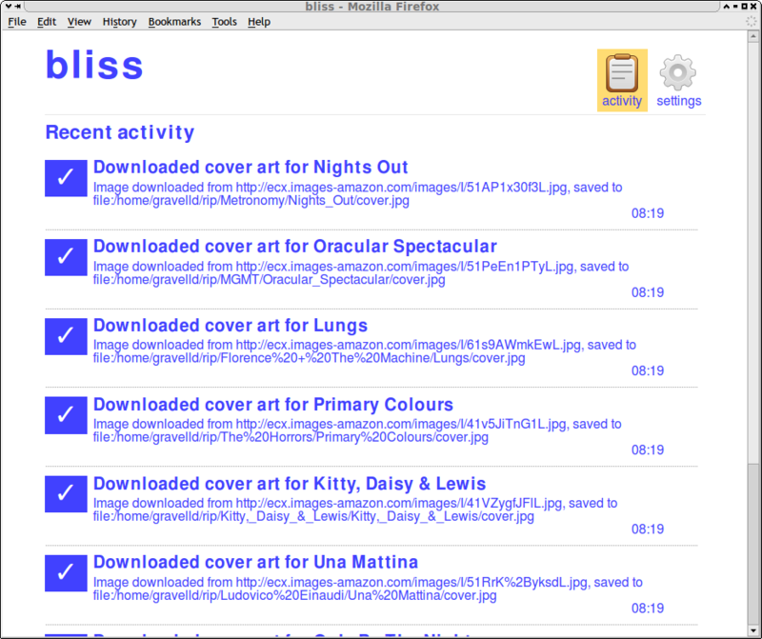Image resolution: width=762 pixels, height=639 pixels.
Task: Open 'Downloaded cover art for Una Mattina'
Action: coord(255,562)
